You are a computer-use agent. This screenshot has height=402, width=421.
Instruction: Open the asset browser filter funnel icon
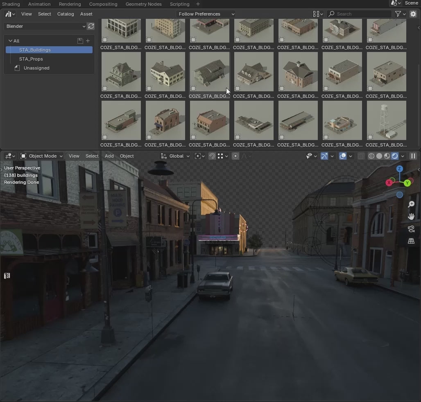click(398, 14)
